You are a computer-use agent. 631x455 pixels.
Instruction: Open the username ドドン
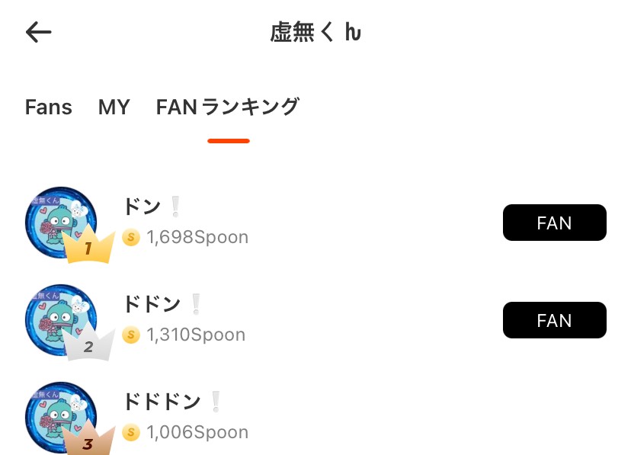[152, 304]
